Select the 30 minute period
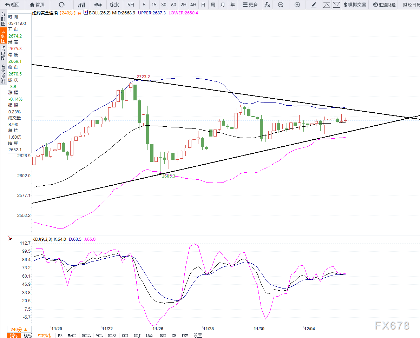This screenshot has height=338, width=420. coord(164,5)
